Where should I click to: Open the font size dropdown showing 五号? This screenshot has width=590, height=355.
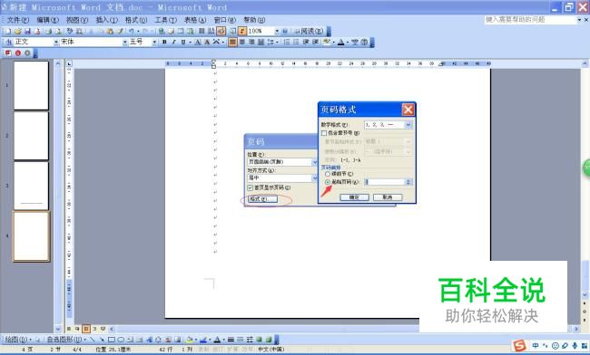(154, 42)
